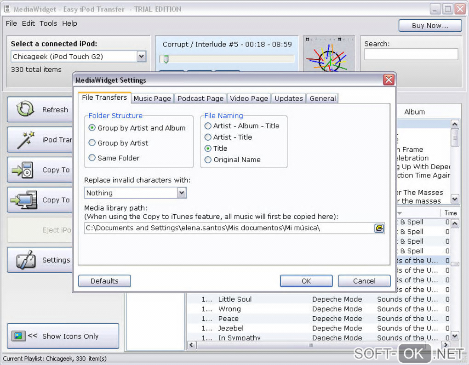Switch to the Updates tab
This screenshot has width=469, height=365.
pyautogui.click(x=289, y=98)
